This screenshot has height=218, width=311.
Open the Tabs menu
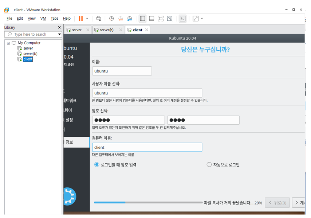point(54,19)
